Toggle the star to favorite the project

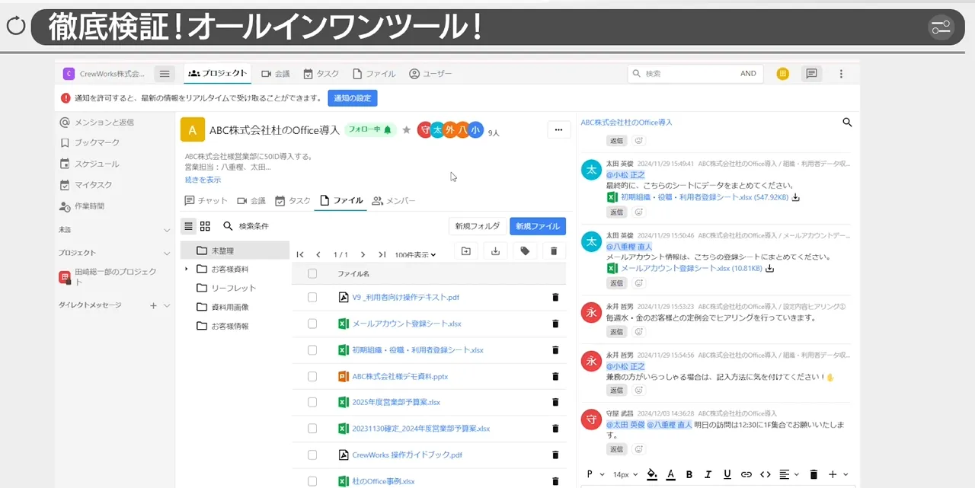(x=407, y=129)
